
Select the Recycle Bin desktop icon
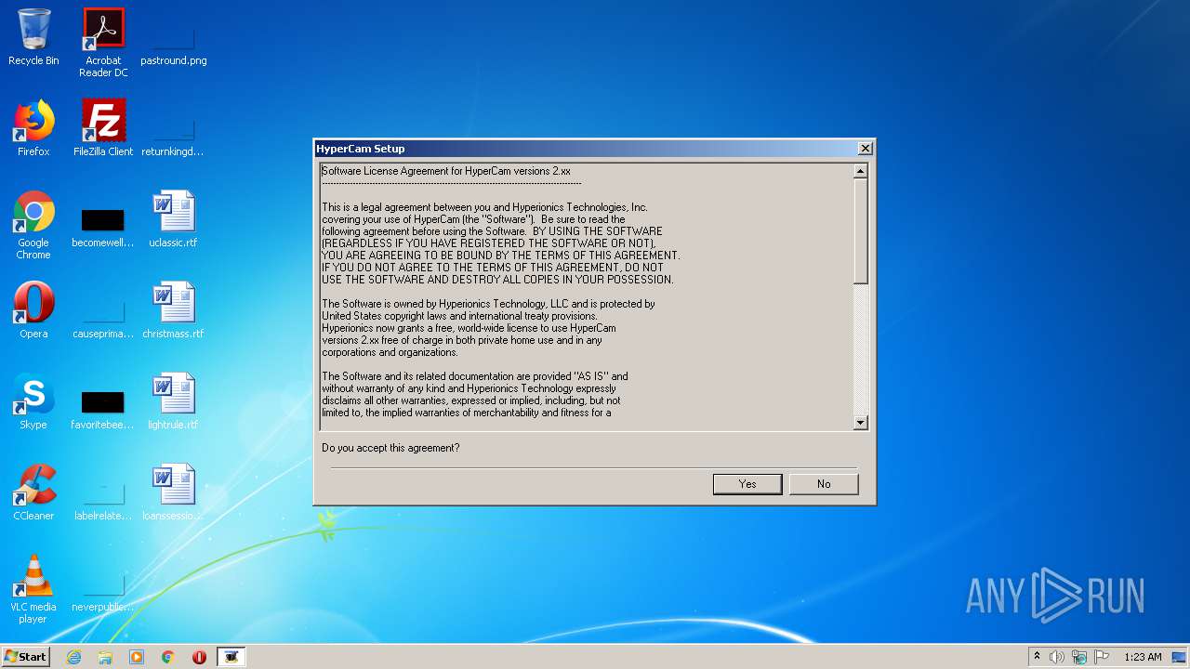(33, 37)
